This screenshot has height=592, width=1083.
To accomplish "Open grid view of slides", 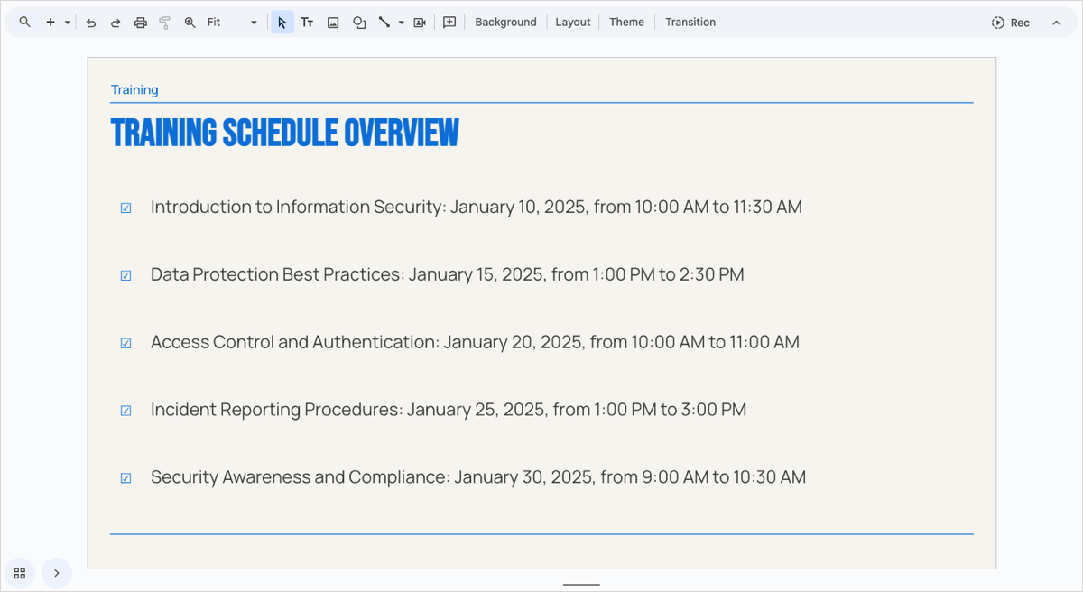I will 20,573.
